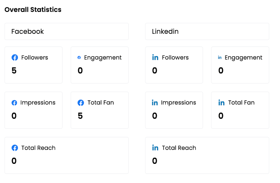Click the Facebook icon beside Followers

click(x=15, y=58)
